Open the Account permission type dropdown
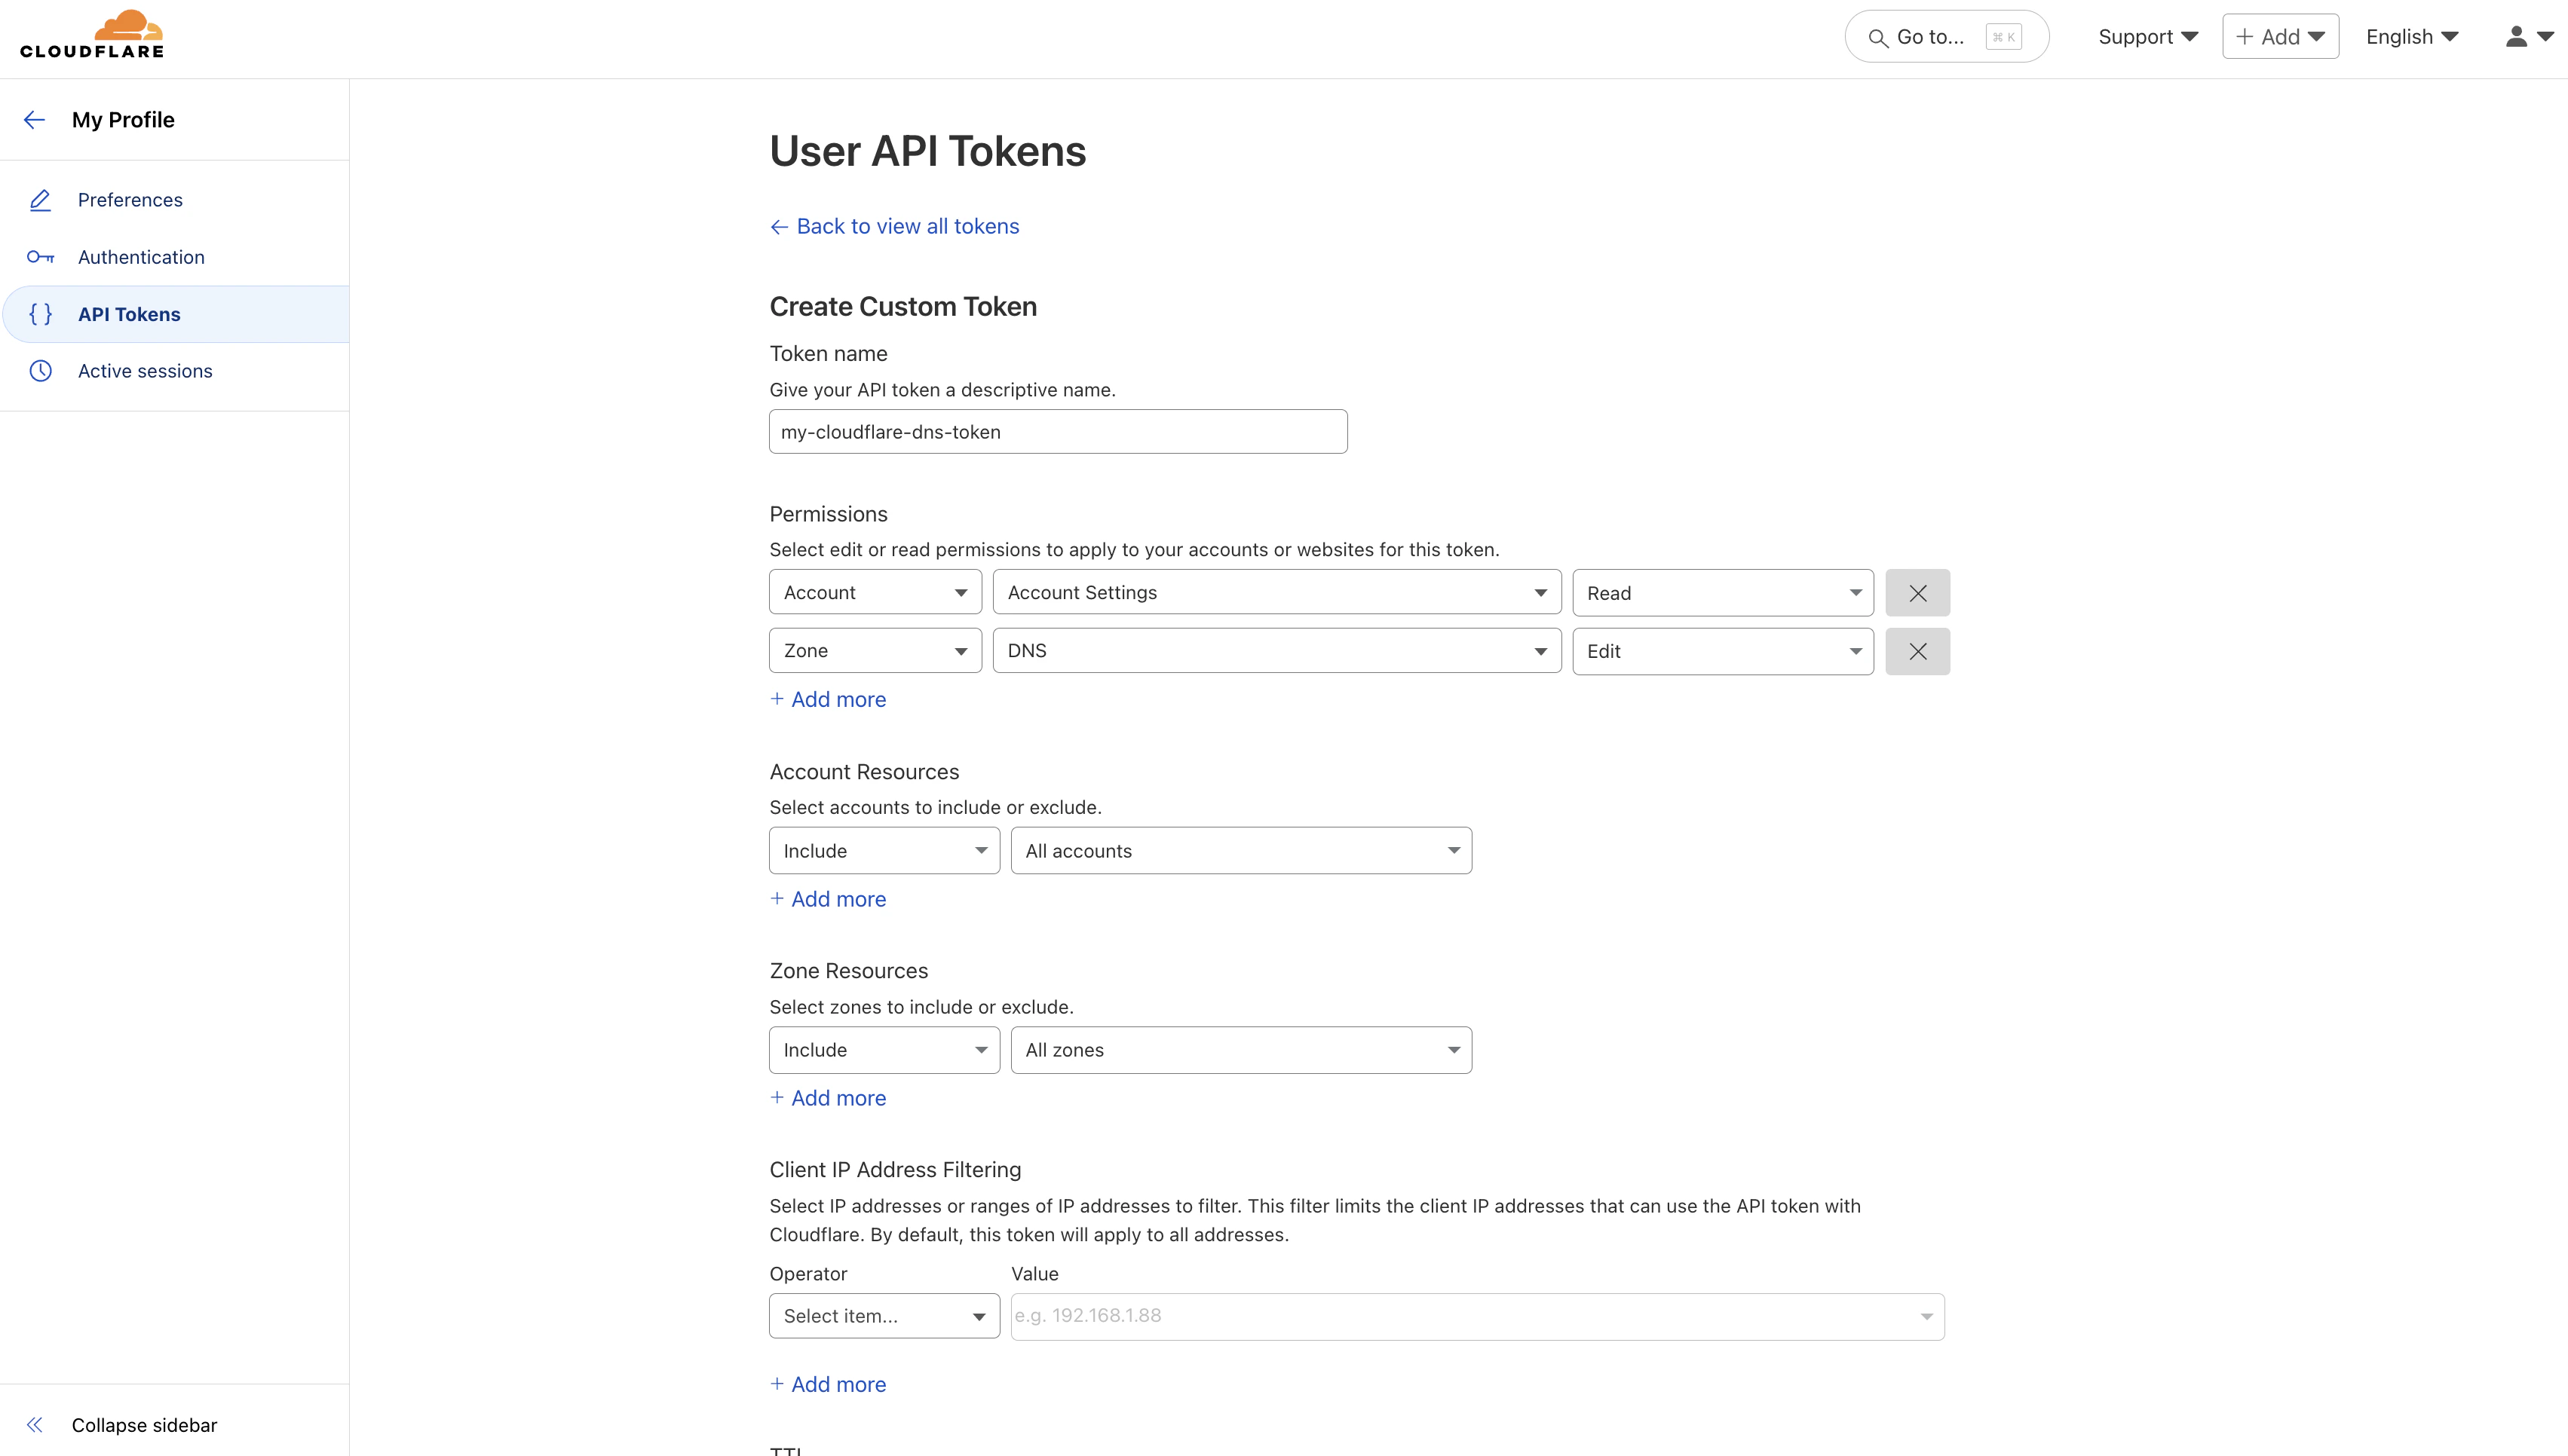 coord(875,592)
